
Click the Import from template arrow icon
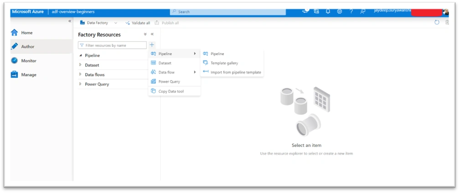tap(205, 72)
